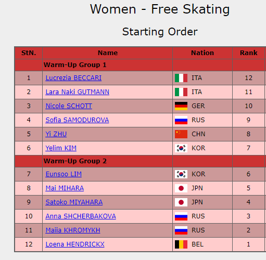The width and height of the screenshot is (266, 260).
Task: Open Lucrezia BECCARI skater link
Action: coord(73,78)
